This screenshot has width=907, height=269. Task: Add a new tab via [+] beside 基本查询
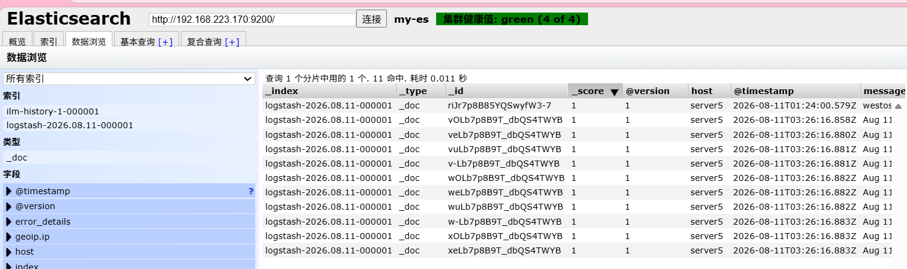(x=165, y=42)
